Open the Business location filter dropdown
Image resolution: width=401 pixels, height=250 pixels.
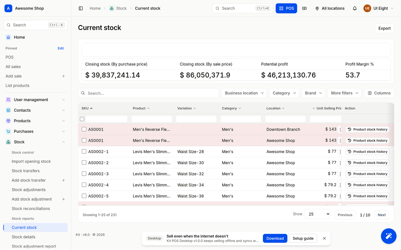point(244,93)
